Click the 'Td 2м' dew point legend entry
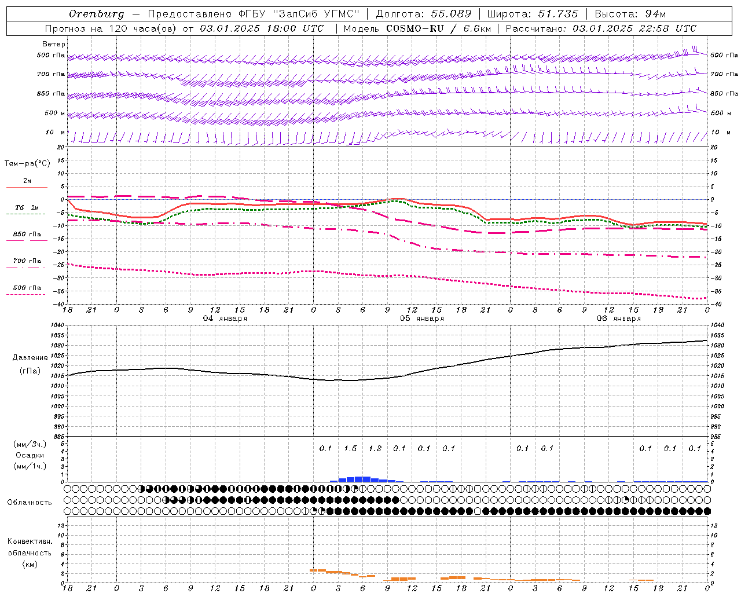The image size is (741, 593). pos(27,207)
